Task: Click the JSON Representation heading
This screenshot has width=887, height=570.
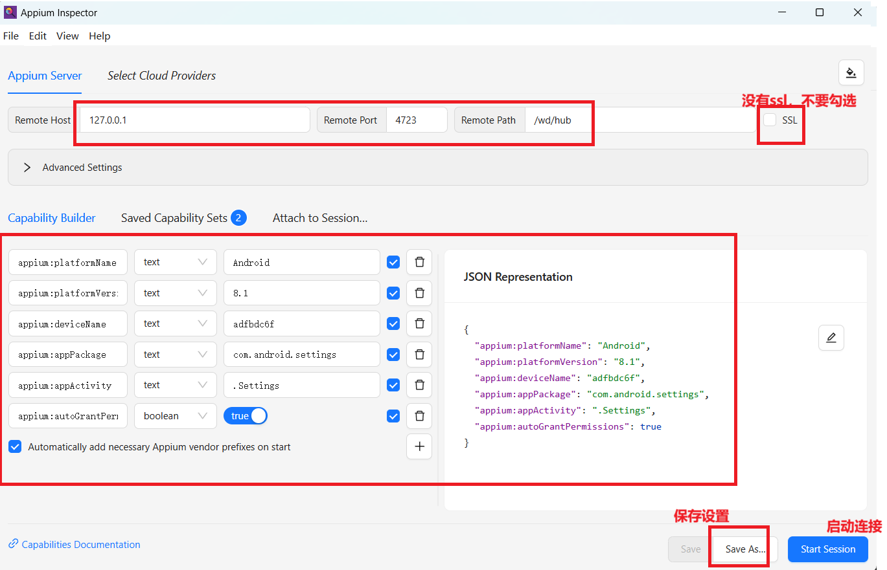Action: click(518, 277)
